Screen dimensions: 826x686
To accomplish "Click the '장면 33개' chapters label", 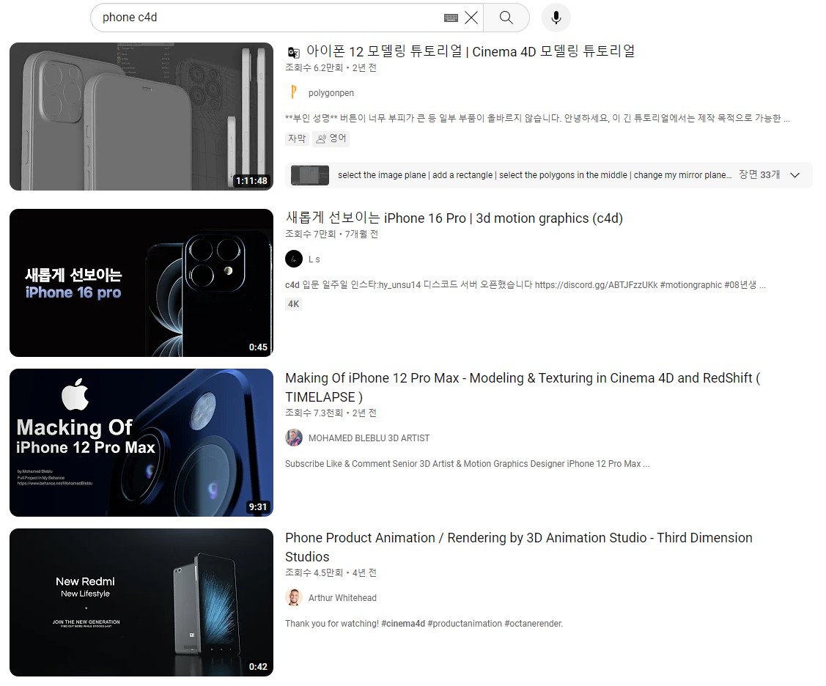I will pyautogui.click(x=759, y=175).
